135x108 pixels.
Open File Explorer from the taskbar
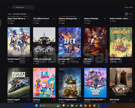coord(72,106)
